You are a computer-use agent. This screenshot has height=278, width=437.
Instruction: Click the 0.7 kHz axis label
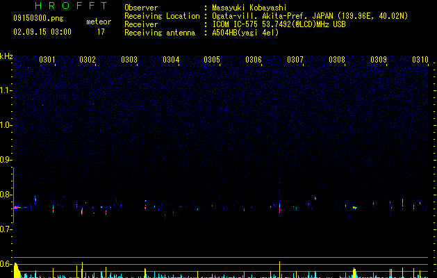(6, 229)
